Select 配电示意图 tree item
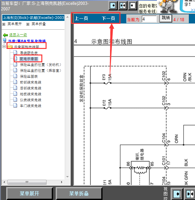 click(x=29, y=59)
